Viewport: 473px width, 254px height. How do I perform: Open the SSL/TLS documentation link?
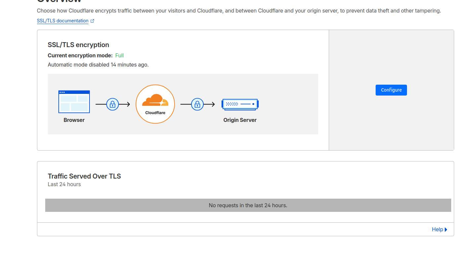pyautogui.click(x=62, y=20)
